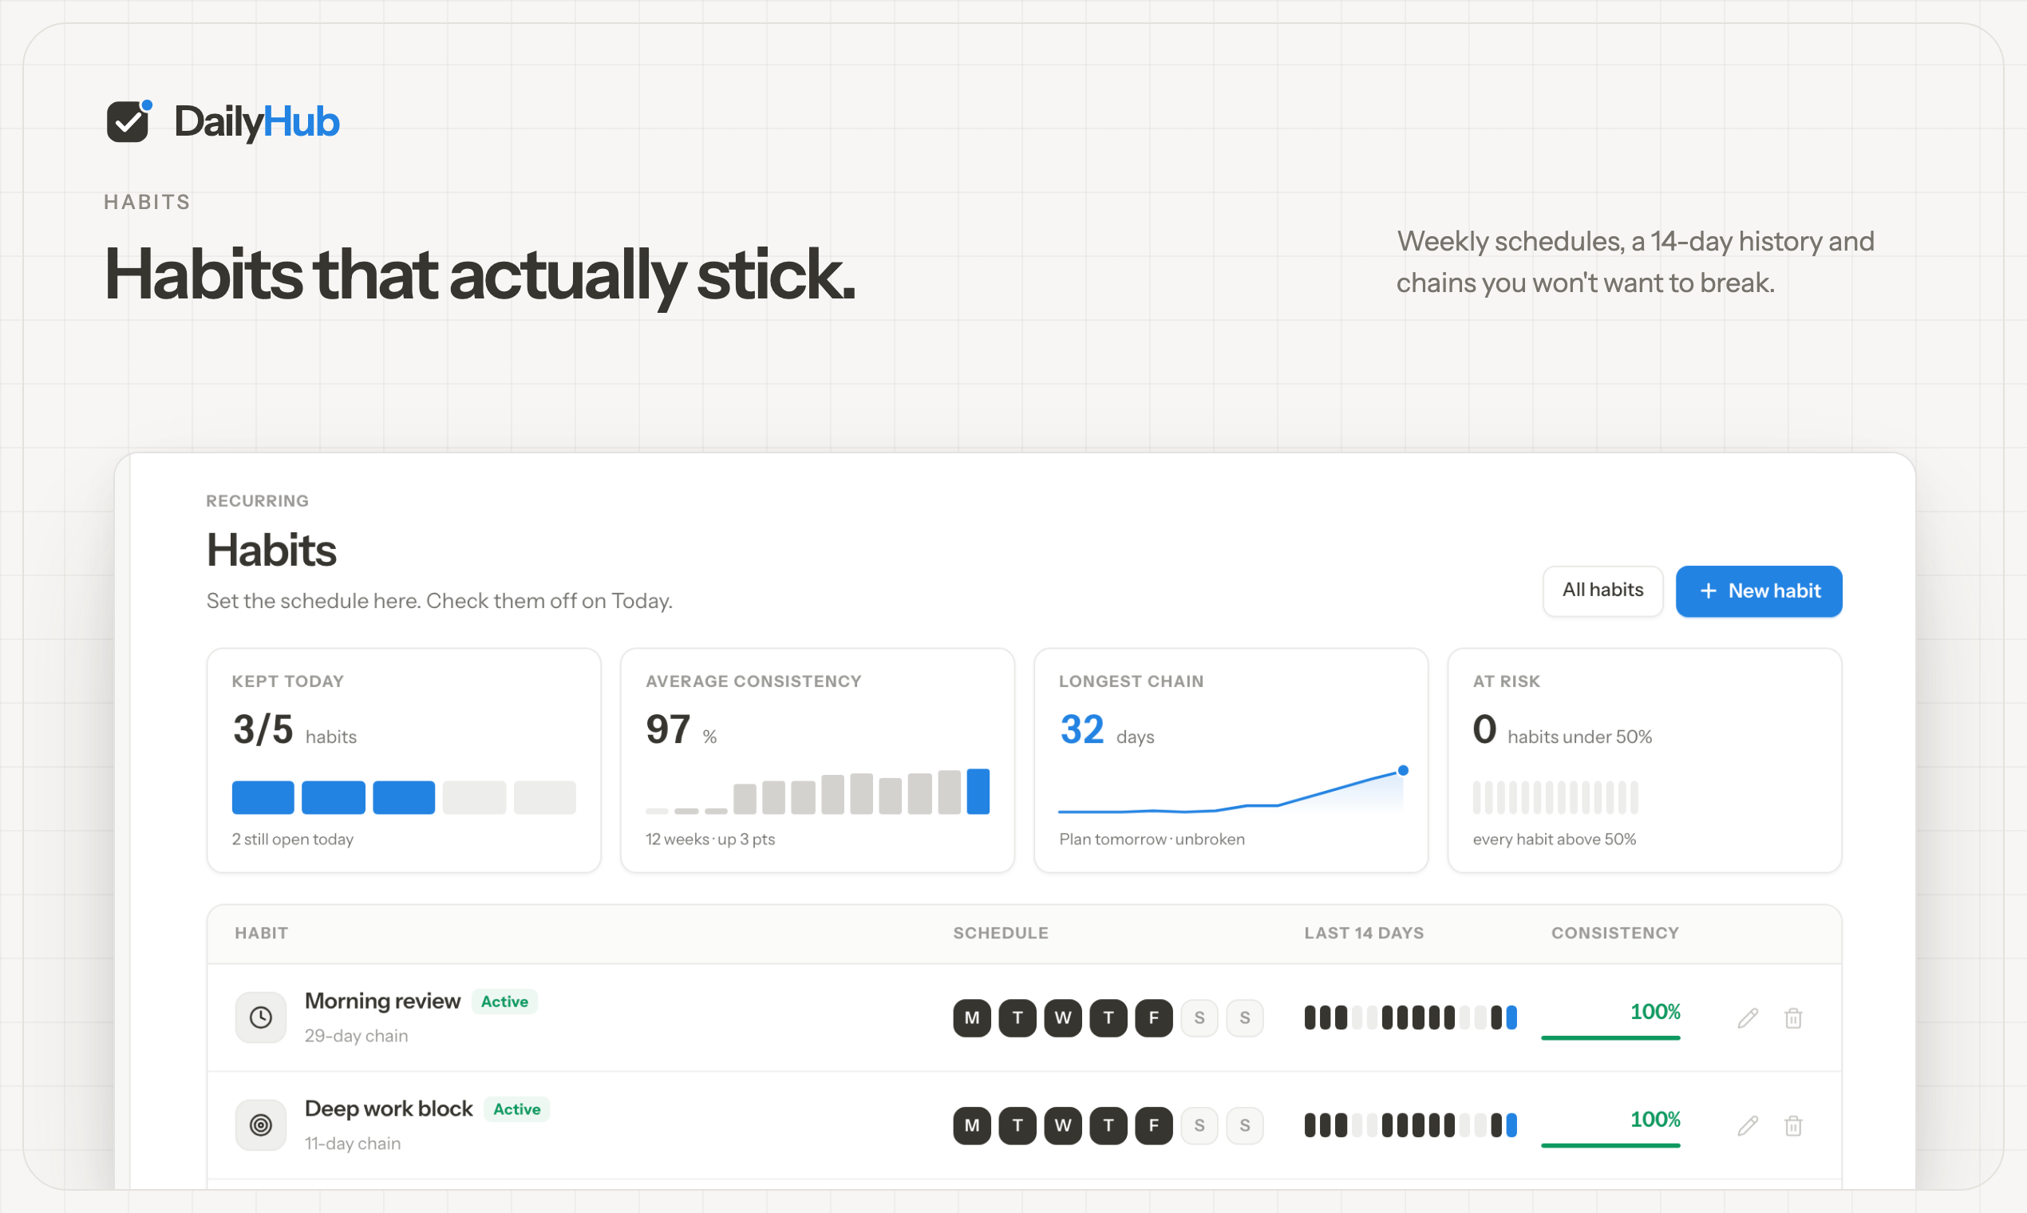Click the Morning review 14-day history strip
Image resolution: width=2027 pixels, height=1213 pixels.
pos(1410,1017)
